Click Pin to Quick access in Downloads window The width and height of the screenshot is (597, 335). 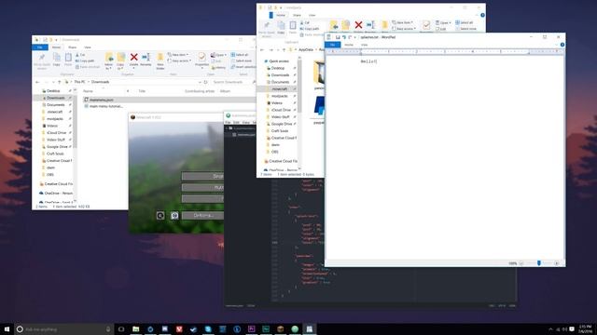click(42, 60)
